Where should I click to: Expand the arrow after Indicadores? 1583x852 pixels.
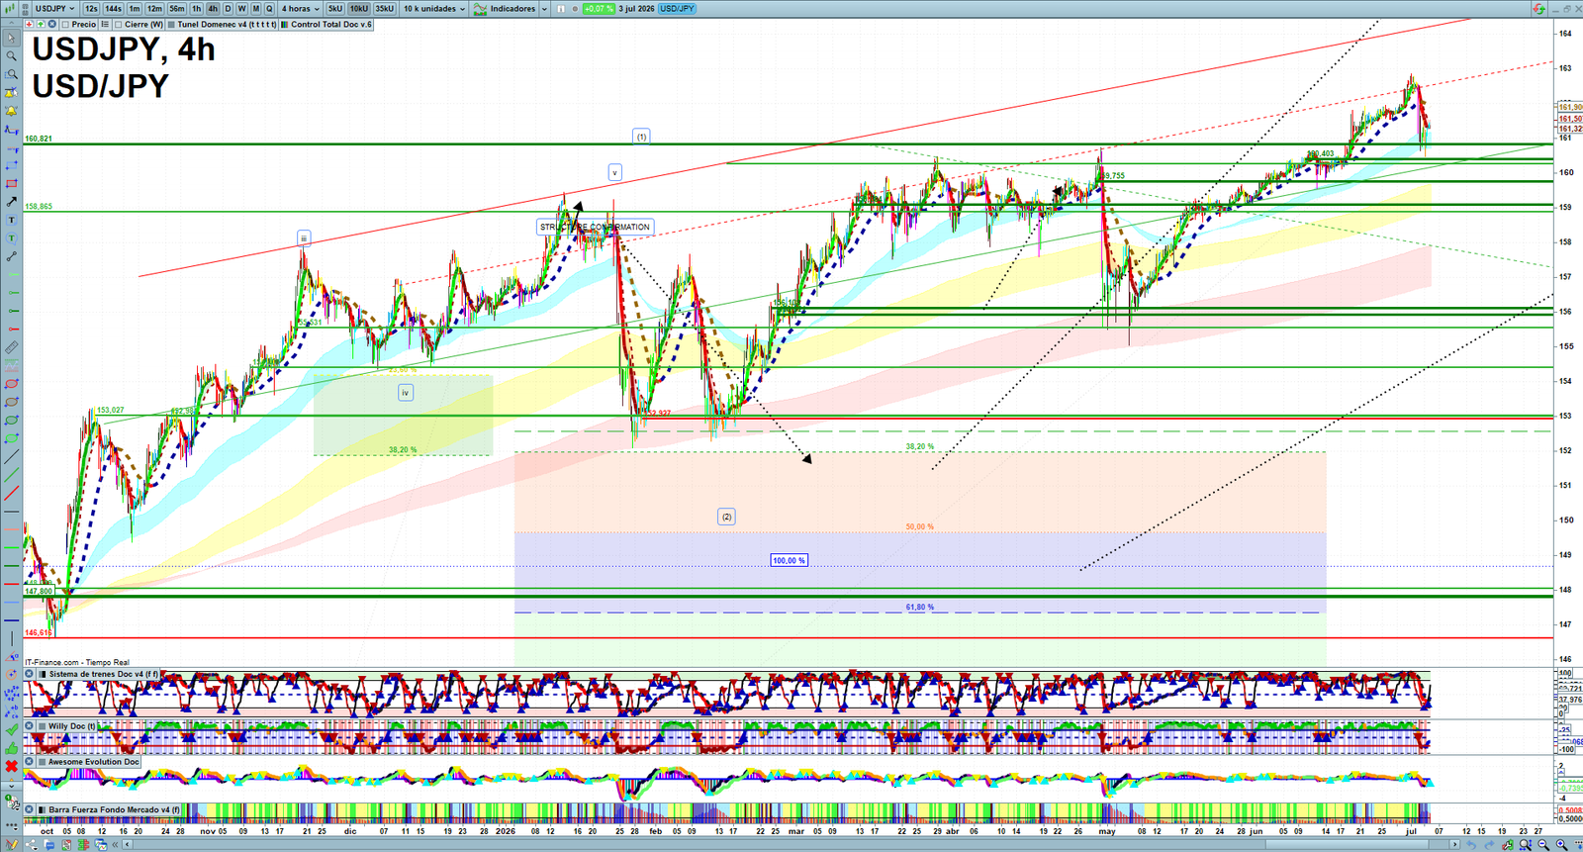coord(545,9)
